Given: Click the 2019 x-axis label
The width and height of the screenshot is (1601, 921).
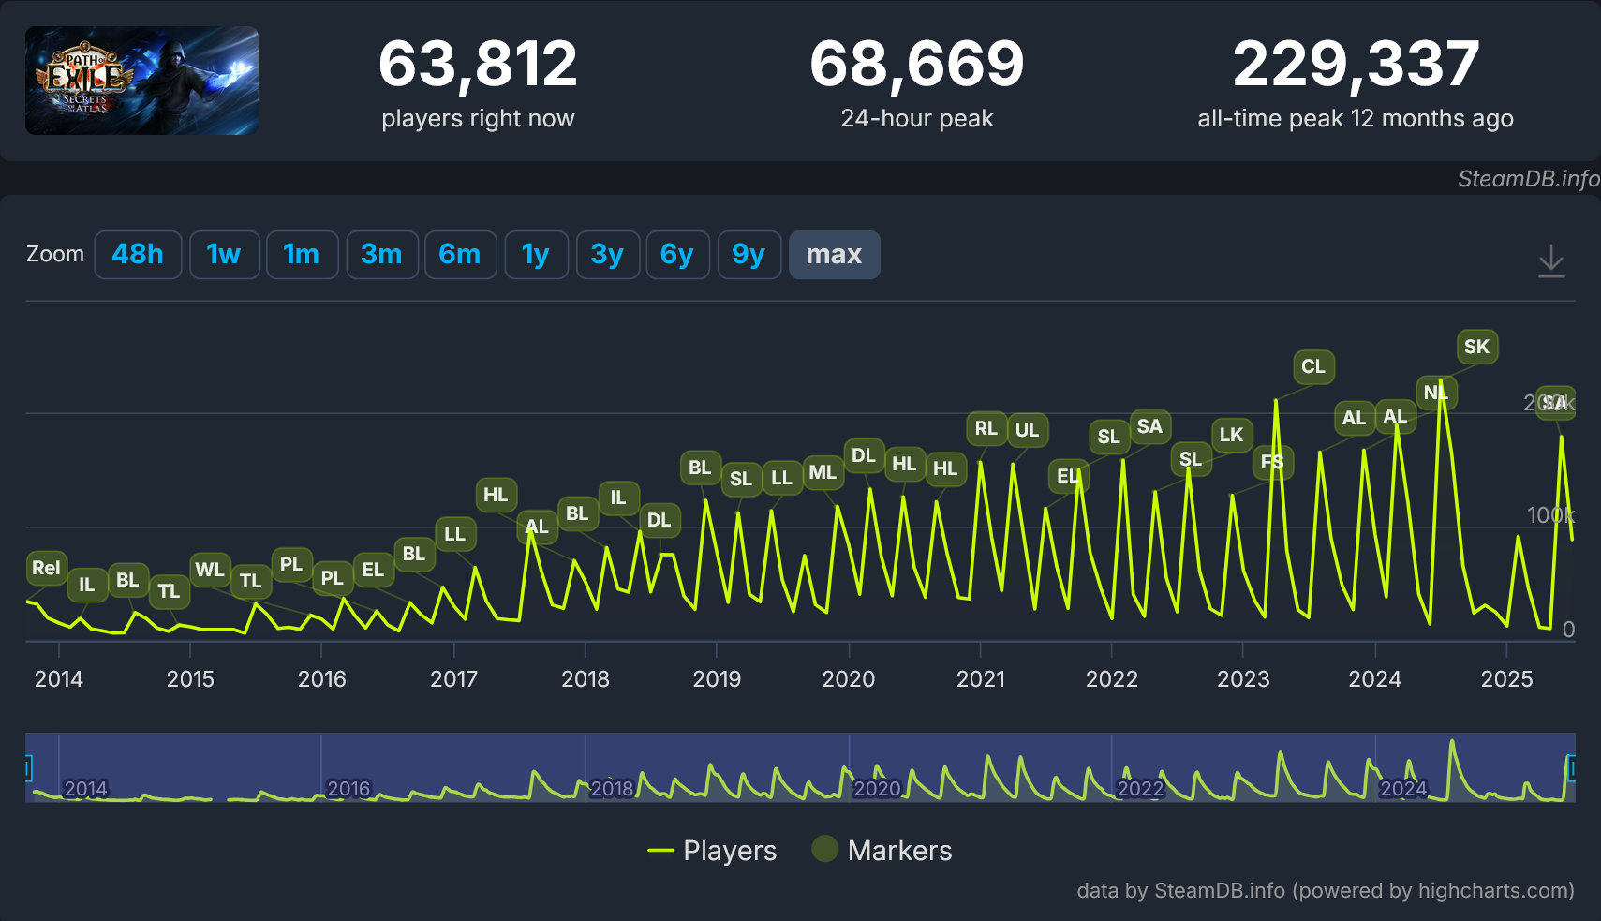Looking at the screenshot, I should (x=717, y=679).
